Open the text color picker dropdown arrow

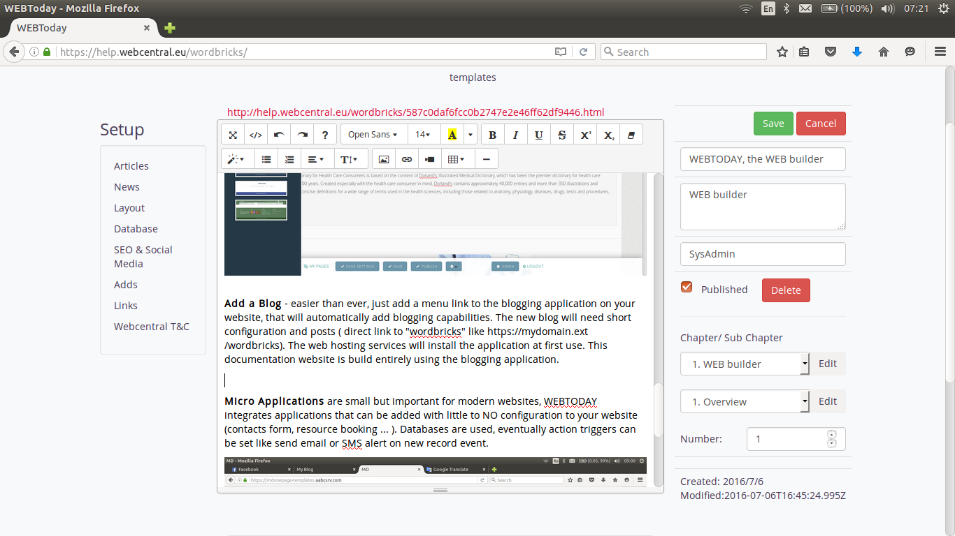[x=470, y=135]
